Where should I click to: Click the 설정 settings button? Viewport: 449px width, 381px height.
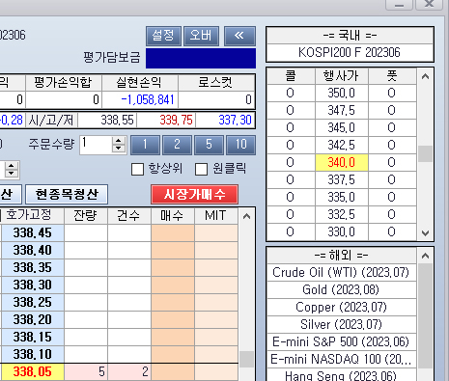[x=163, y=36]
